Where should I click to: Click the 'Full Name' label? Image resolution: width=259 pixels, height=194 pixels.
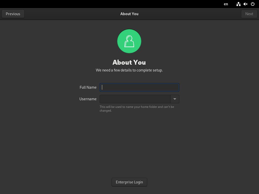[88, 87]
